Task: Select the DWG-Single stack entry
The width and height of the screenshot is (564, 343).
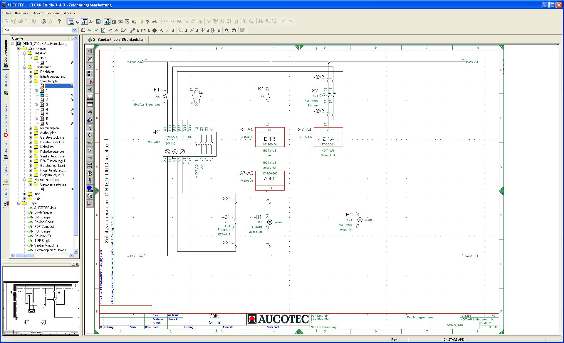Action: pos(43,213)
